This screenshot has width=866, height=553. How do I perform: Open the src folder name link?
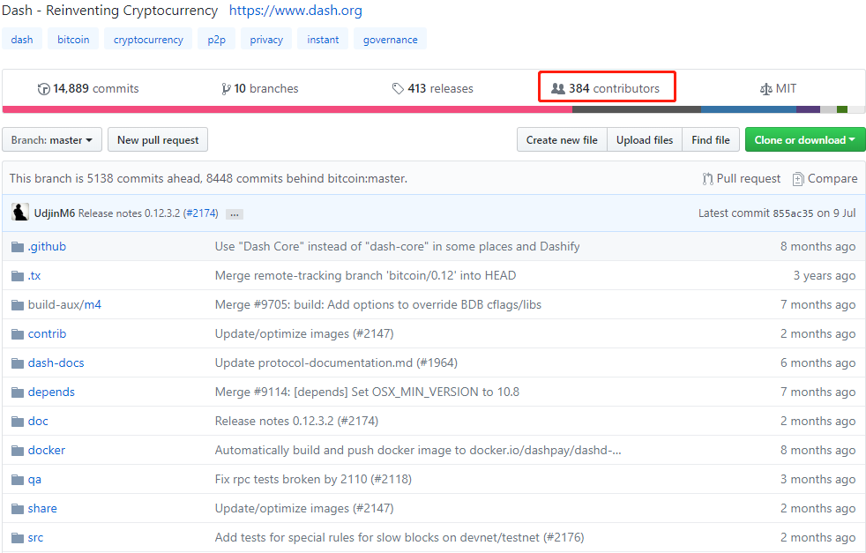coord(35,537)
